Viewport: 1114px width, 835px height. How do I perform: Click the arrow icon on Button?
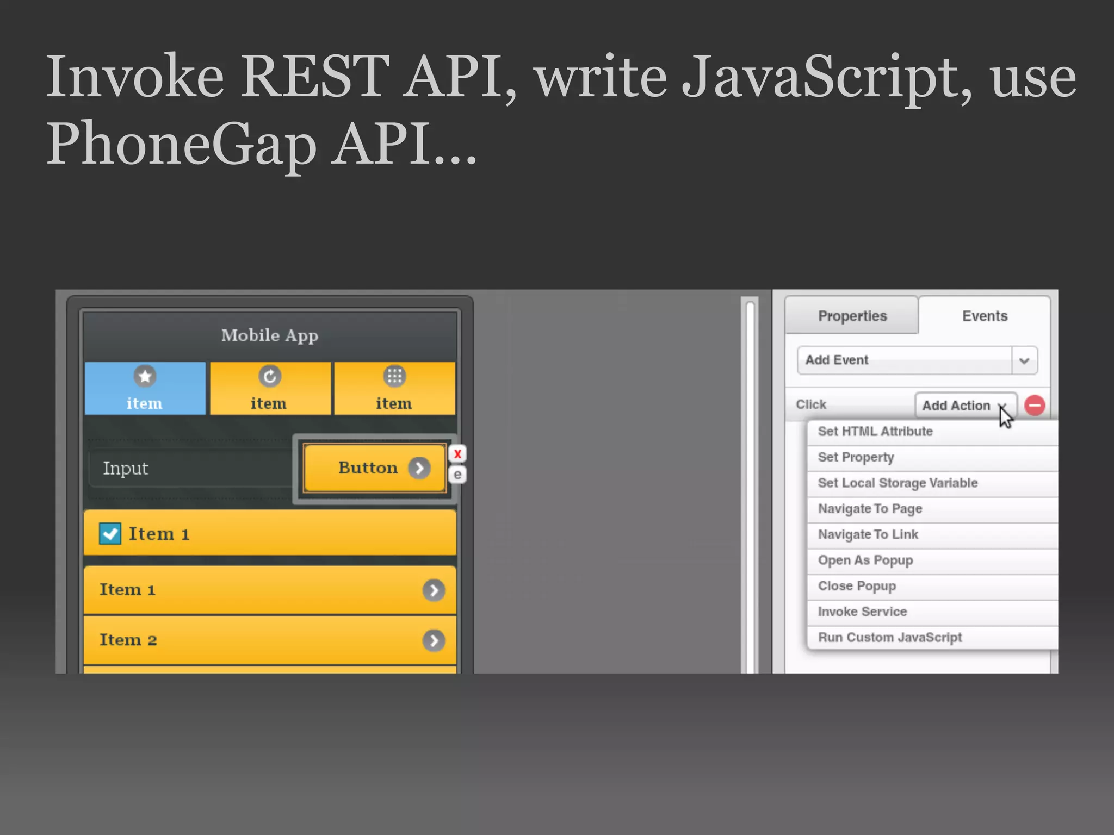pos(419,468)
